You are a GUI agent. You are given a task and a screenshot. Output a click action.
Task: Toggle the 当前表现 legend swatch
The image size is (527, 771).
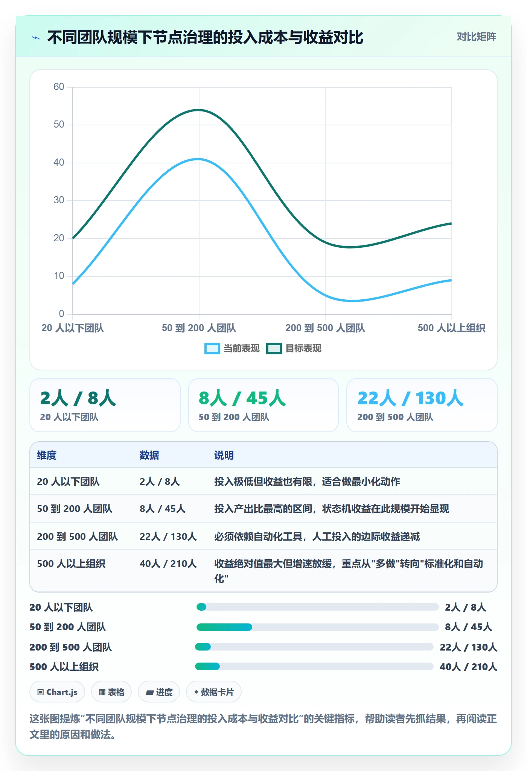212,349
